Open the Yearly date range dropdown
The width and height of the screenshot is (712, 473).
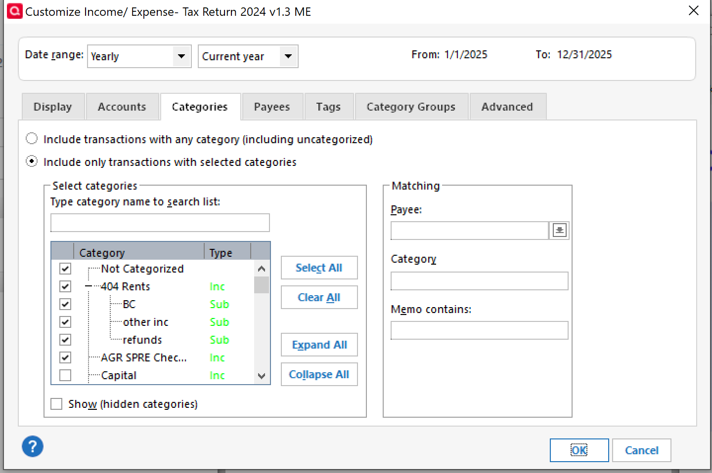point(181,56)
